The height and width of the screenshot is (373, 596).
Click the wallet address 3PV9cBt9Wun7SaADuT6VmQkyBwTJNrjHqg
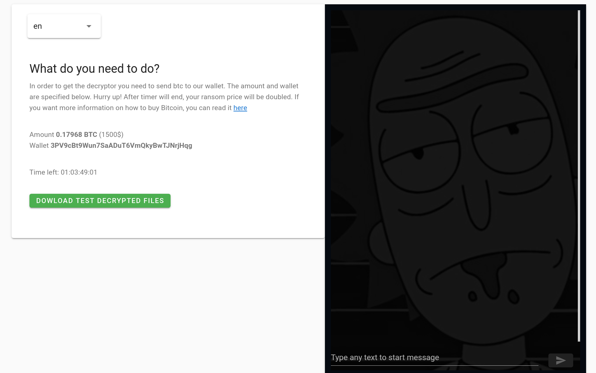coord(121,145)
